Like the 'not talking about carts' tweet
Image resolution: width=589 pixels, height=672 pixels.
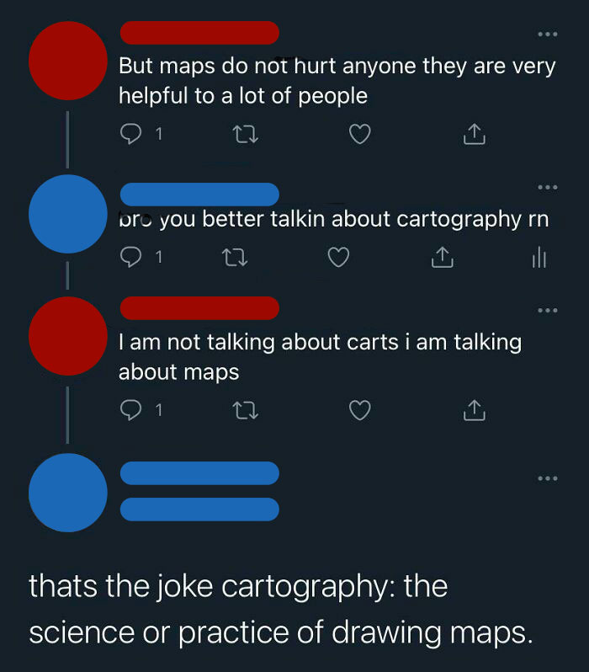coord(360,410)
